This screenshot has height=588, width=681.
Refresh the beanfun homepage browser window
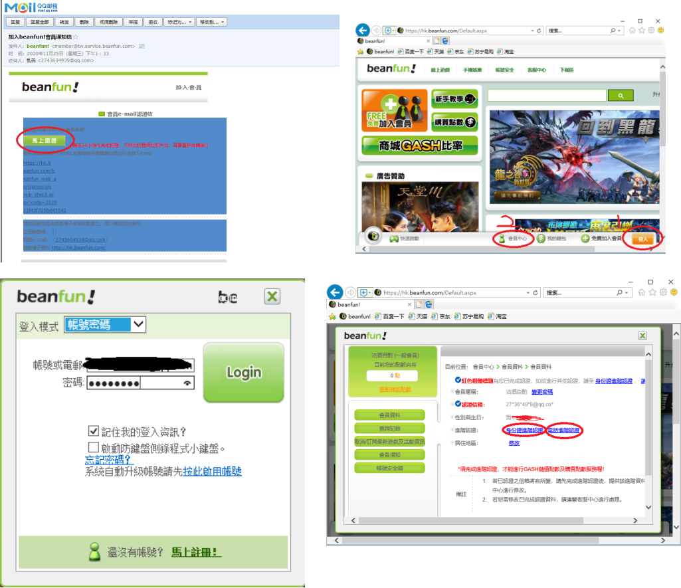[539, 31]
